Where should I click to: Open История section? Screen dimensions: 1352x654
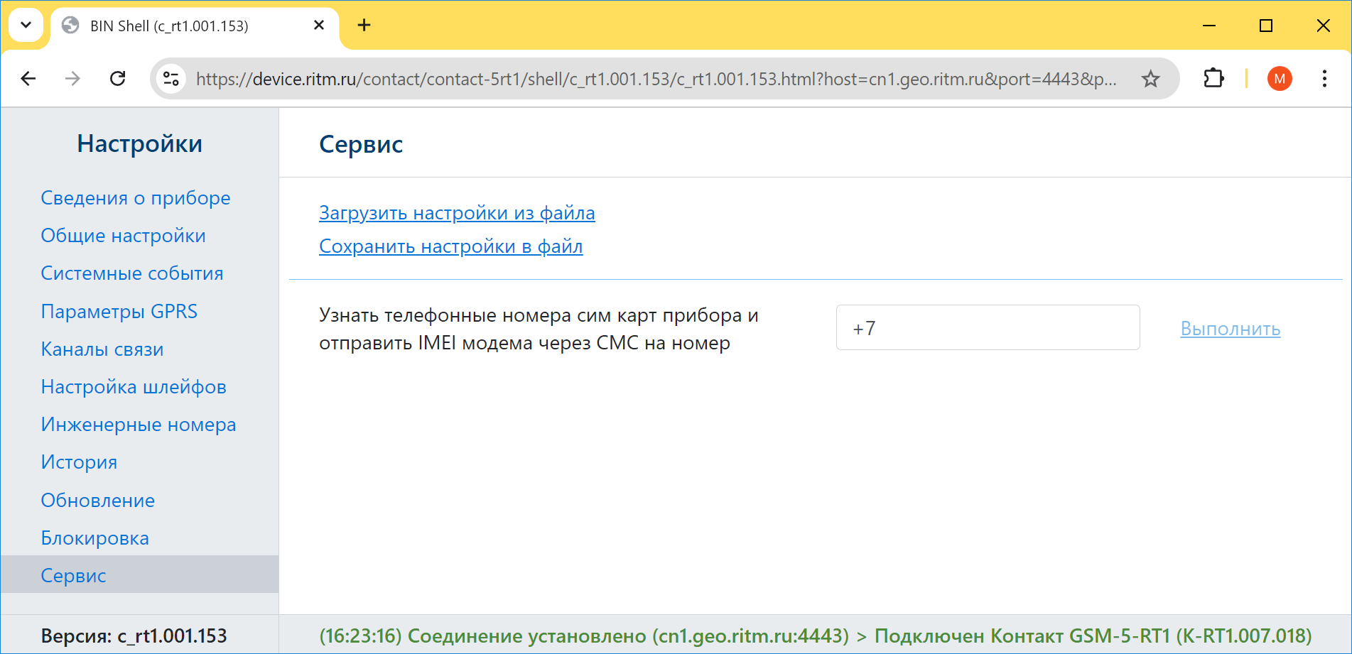(x=79, y=462)
